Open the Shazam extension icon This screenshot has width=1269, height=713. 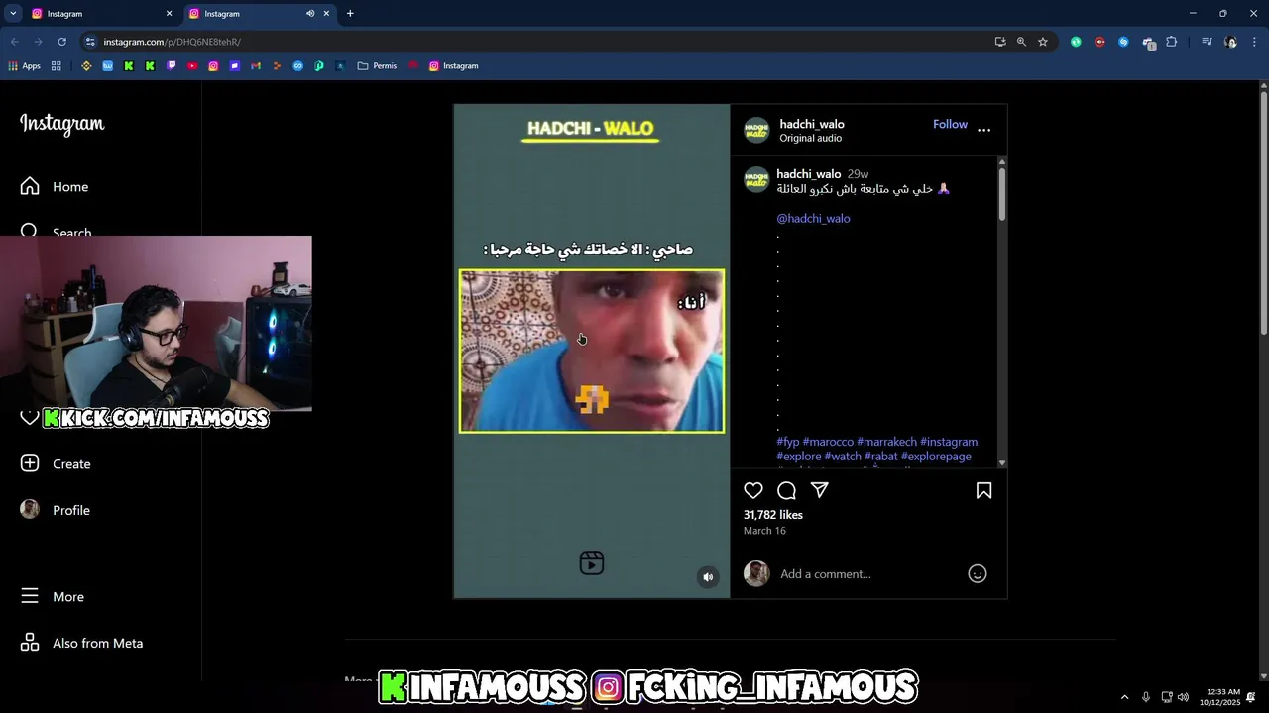[1123, 42]
